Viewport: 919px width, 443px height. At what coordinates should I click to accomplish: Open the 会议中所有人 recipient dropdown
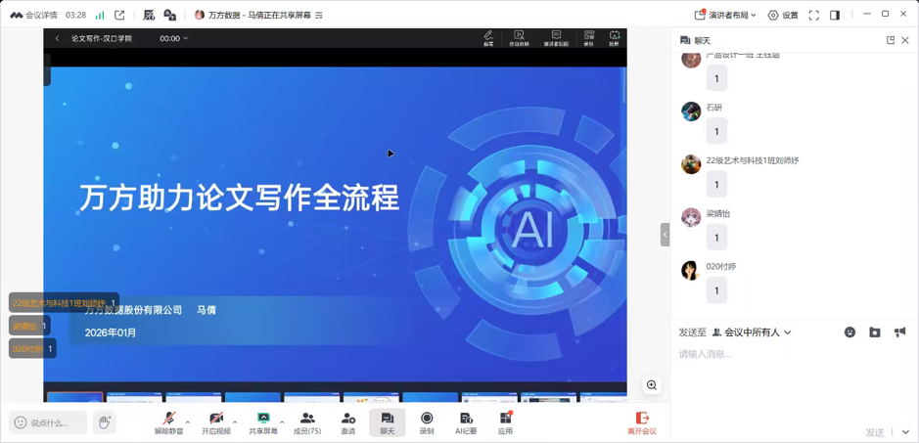[752, 332]
